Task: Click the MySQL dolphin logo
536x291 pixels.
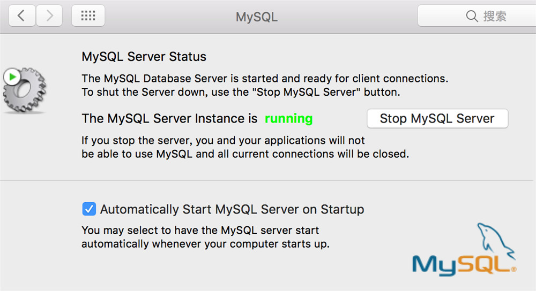Action: click(x=464, y=250)
